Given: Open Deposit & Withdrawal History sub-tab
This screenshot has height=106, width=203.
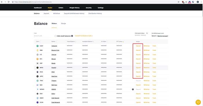Looking at the screenshot, I should (74, 13).
